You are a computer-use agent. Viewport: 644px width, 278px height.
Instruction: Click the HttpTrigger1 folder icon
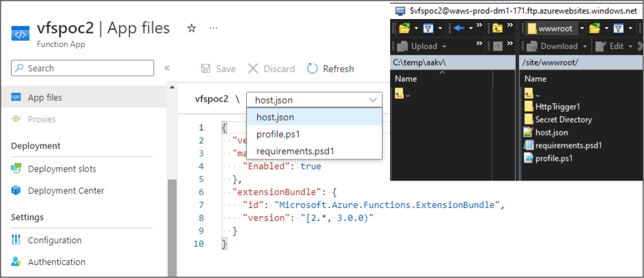coord(529,106)
